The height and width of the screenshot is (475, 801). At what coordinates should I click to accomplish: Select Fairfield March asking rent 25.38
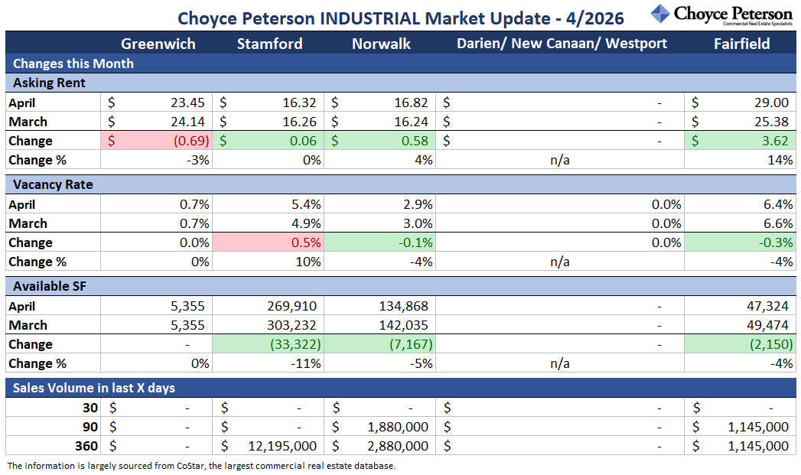741,122
